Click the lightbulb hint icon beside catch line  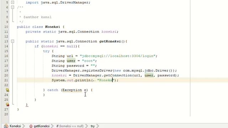pyautogui.click(x=7, y=90)
